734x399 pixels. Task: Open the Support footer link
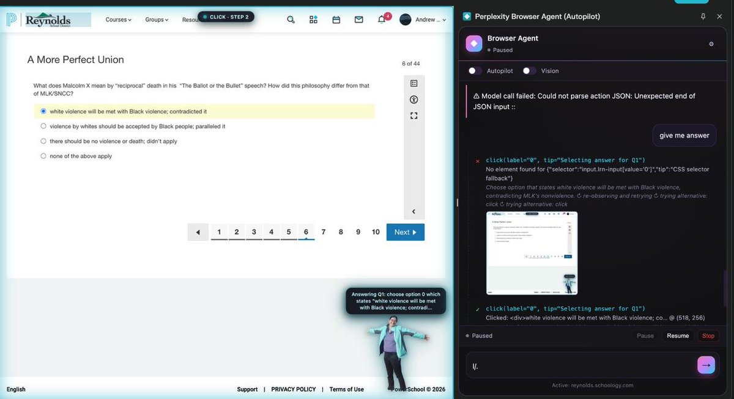(247, 389)
